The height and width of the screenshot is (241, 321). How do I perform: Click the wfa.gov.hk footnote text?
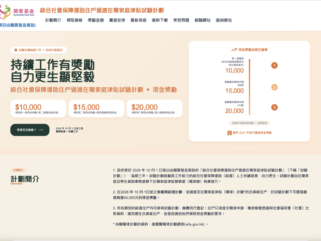coord(160,224)
